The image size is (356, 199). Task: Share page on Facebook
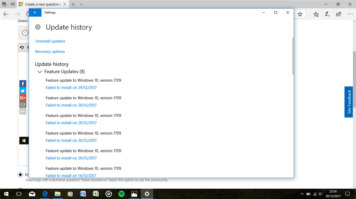point(23,84)
